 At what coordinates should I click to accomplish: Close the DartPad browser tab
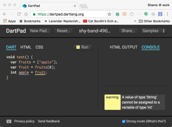(75, 6)
